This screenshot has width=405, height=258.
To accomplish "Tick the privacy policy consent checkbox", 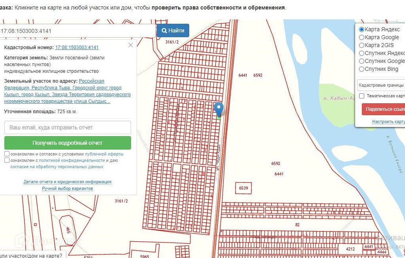I will click(x=7, y=160).
